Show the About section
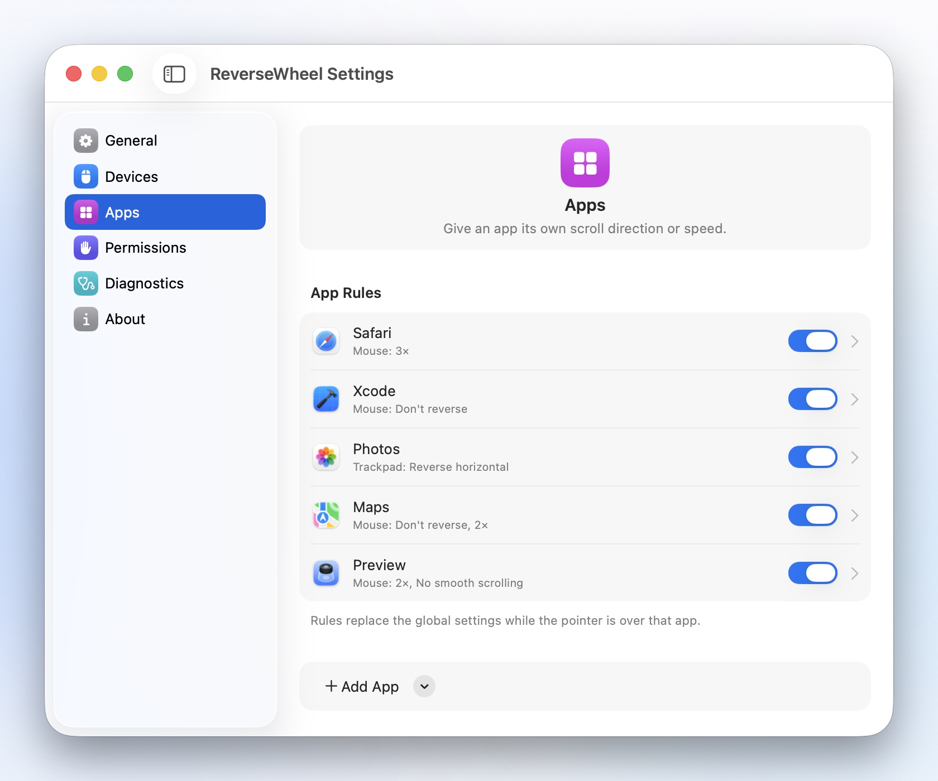This screenshot has width=938, height=781. (165, 319)
